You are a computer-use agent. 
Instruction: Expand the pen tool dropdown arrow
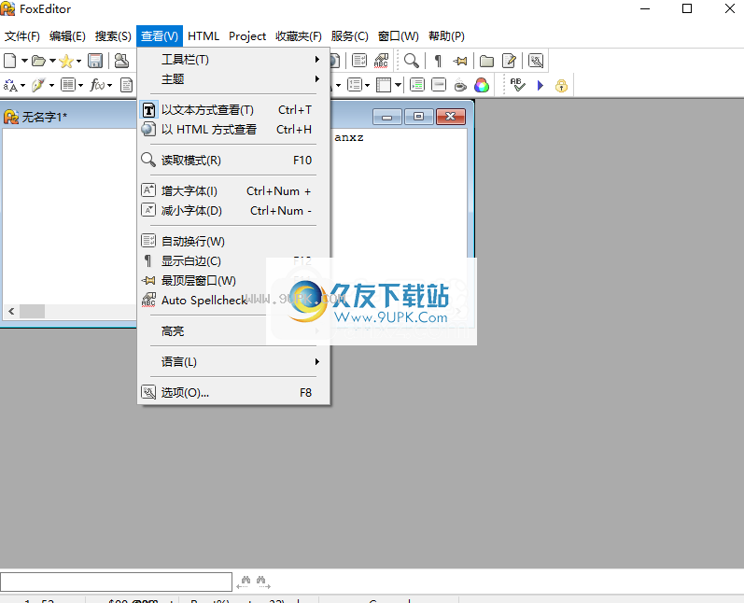click(51, 85)
